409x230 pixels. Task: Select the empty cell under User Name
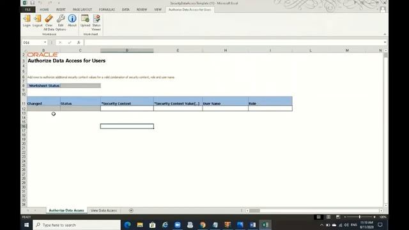[x=226, y=109]
